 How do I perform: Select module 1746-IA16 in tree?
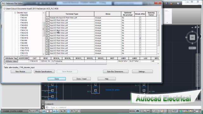pyautogui.click(x=24, y=15)
